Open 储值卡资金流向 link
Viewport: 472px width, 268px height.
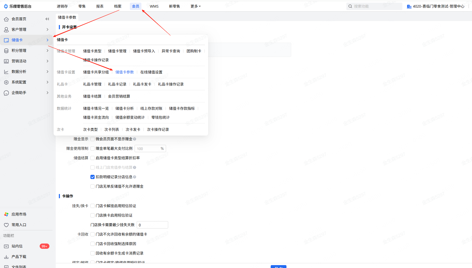click(x=96, y=117)
